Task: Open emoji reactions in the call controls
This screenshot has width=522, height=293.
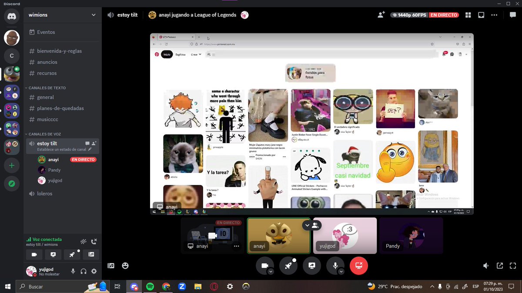Action: [125, 266]
